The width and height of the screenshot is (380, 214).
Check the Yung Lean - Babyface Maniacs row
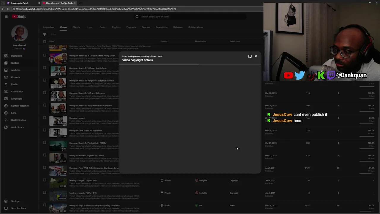45,80
